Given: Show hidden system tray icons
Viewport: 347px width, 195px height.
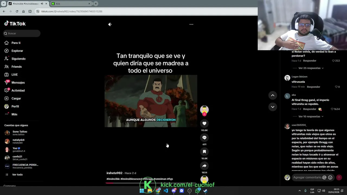Looking at the screenshot, I should (300, 191).
